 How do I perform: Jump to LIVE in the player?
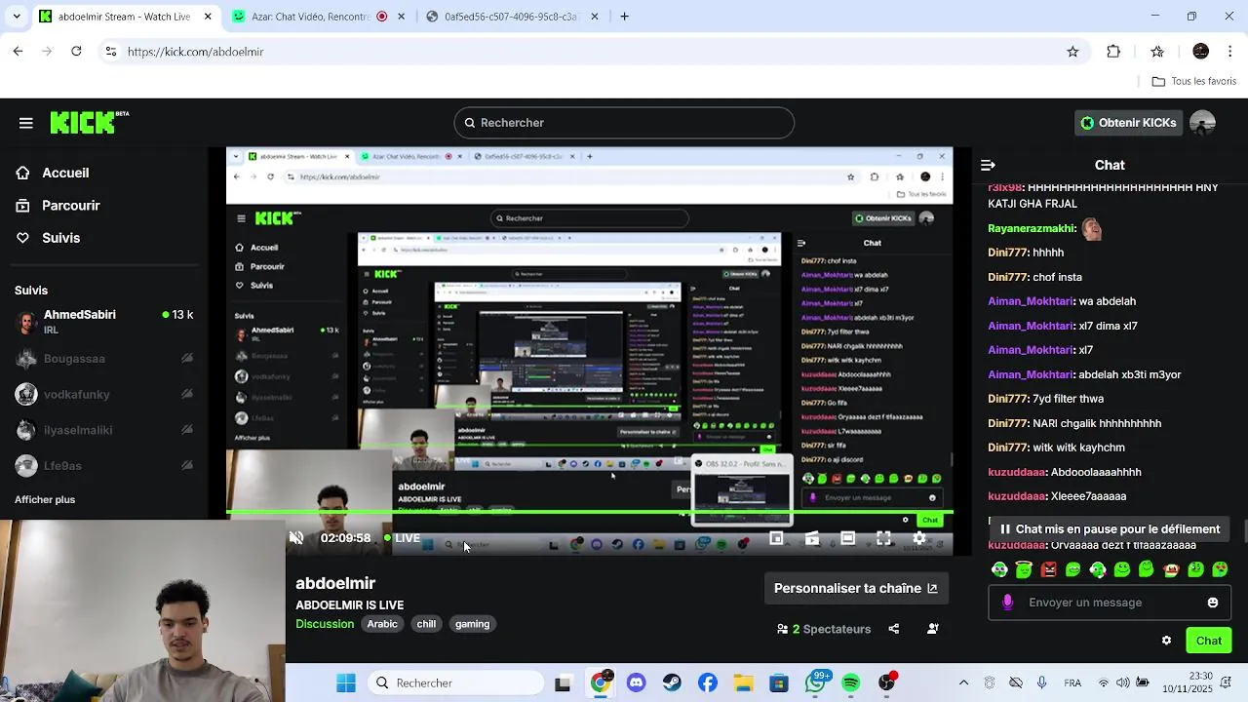click(x=403, y=538)
